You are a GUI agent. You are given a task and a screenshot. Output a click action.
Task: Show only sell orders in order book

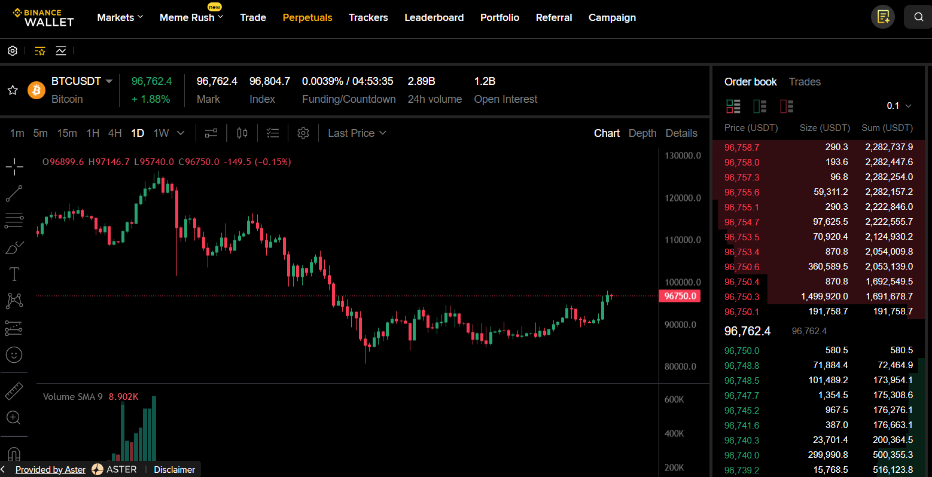[x=787, y=106]
